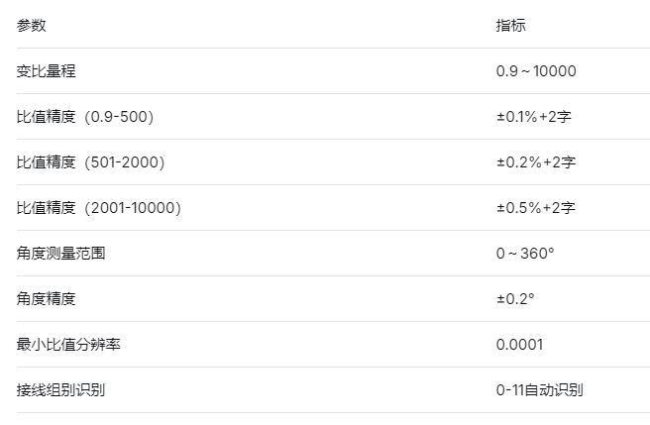
Task: Click the '0～360°' value
Action: click(525, 254)
